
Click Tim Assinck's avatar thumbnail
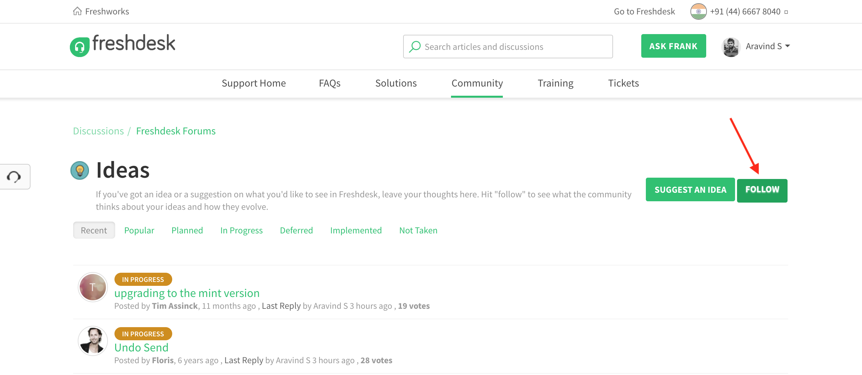point(93,287)
